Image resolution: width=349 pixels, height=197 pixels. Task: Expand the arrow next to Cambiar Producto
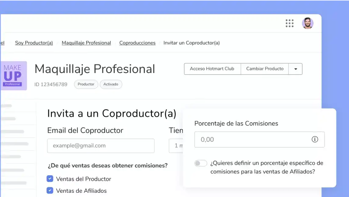[x=295, y=69]
